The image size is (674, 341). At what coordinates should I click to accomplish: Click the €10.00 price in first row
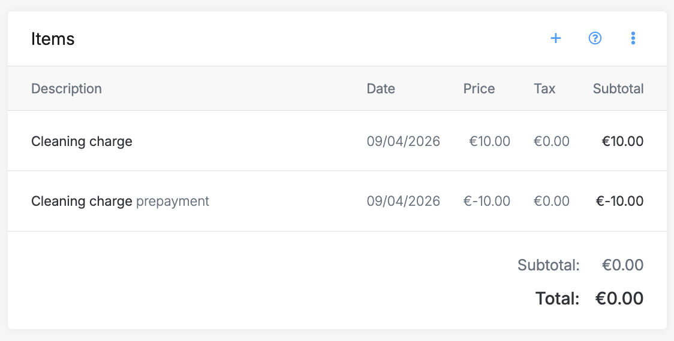489,141
